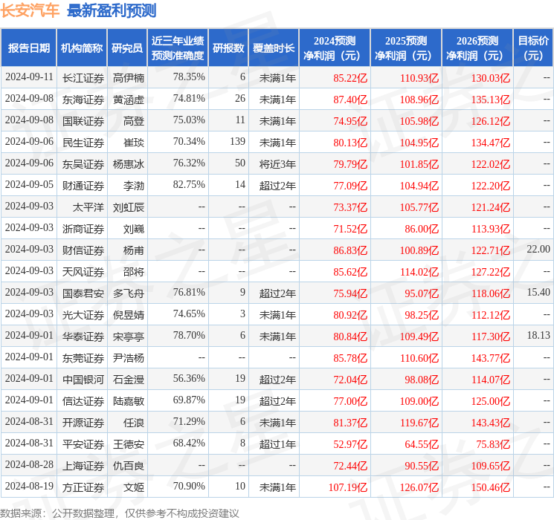The height and width of the screenshot is (520, 554).
Task: Click the 75.83亿 2026 forecast value
Action: click(x=493, y=443)
